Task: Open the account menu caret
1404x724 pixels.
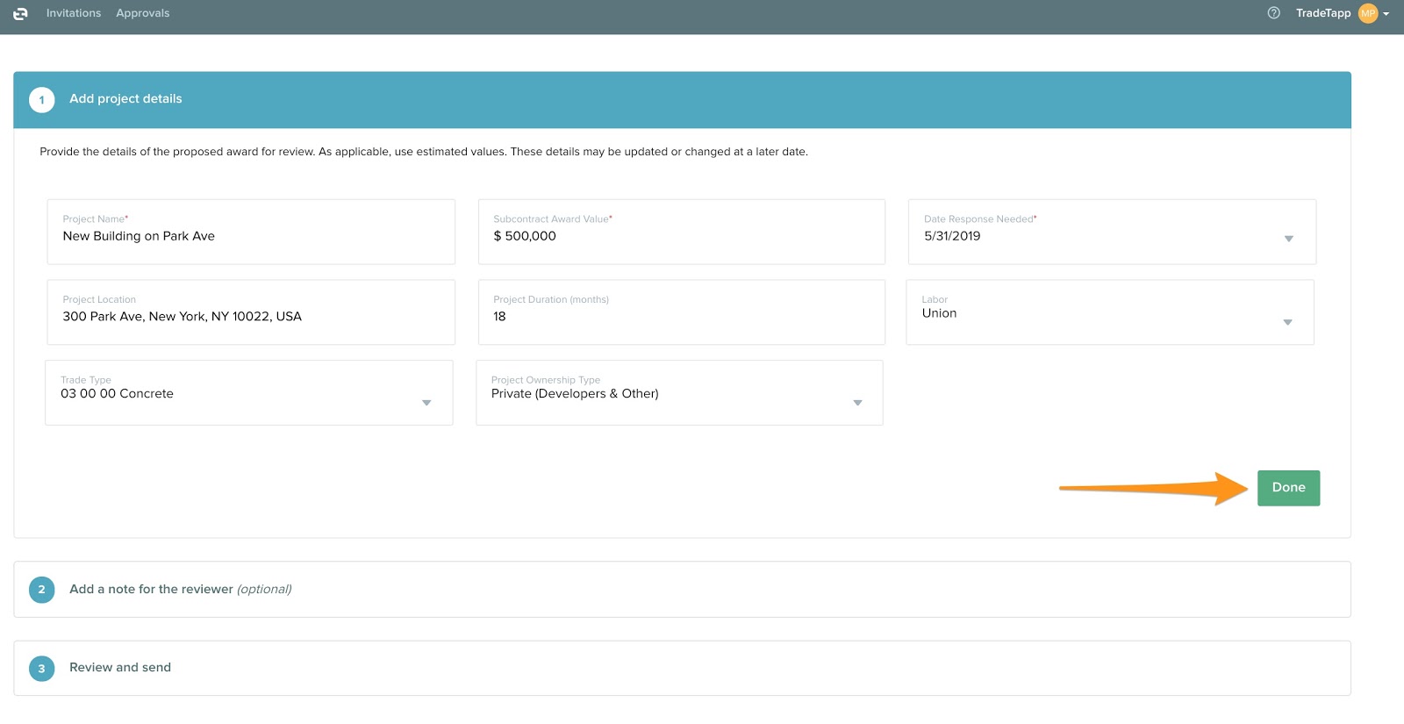Action: [1386, 14]
